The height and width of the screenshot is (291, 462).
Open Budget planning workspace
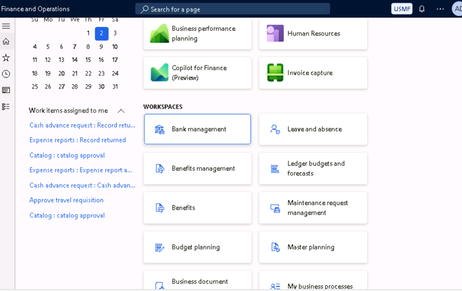click(x=198, y=247)
